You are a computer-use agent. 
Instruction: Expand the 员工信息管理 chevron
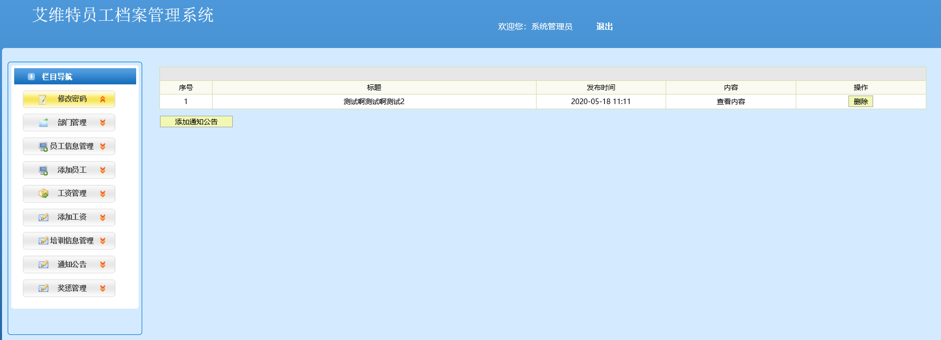pyautogui.click(x=103, y=147)
